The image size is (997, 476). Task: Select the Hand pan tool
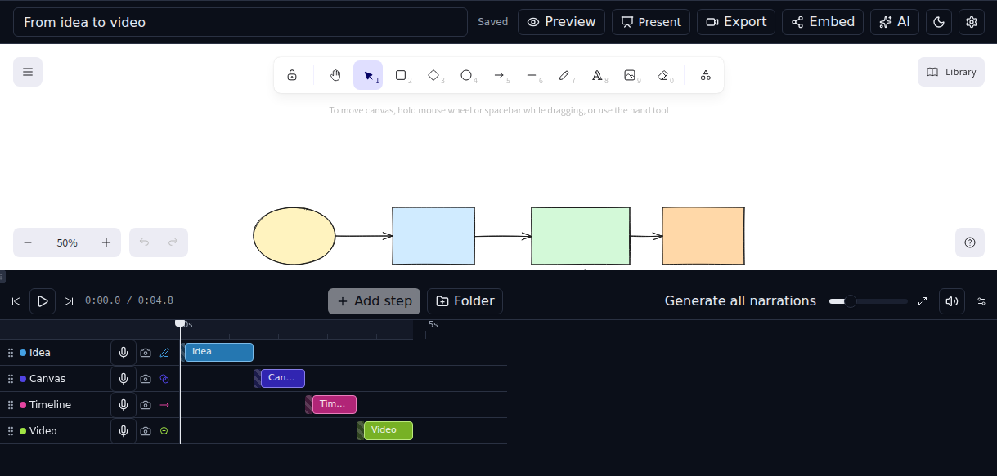tap(335, 75)
